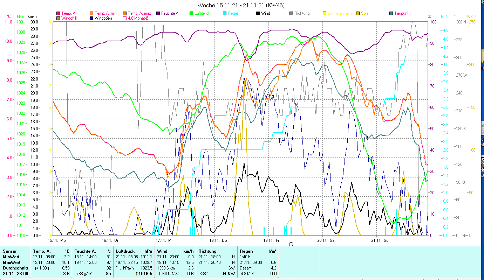Click the cyan Regen legend swatch
The height and width of the screenshot is (280, 484).
click(225, 14)
